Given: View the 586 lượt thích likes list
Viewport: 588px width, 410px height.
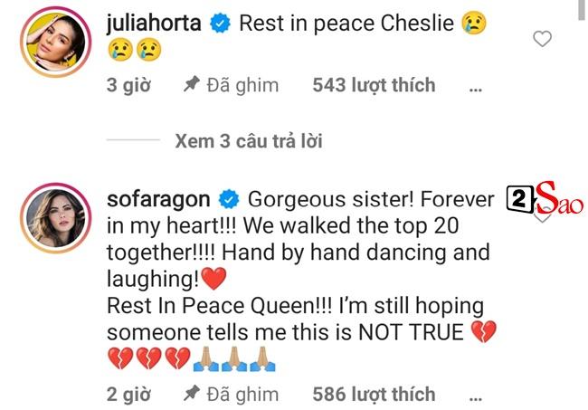Looking at the screenshot, I should click(x=374, y=395).
